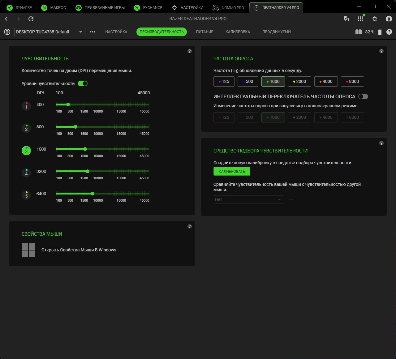Click the stage 5 DPI slider handle
The height and width of the screenshot is (359, 396).
tap(93, 194)
